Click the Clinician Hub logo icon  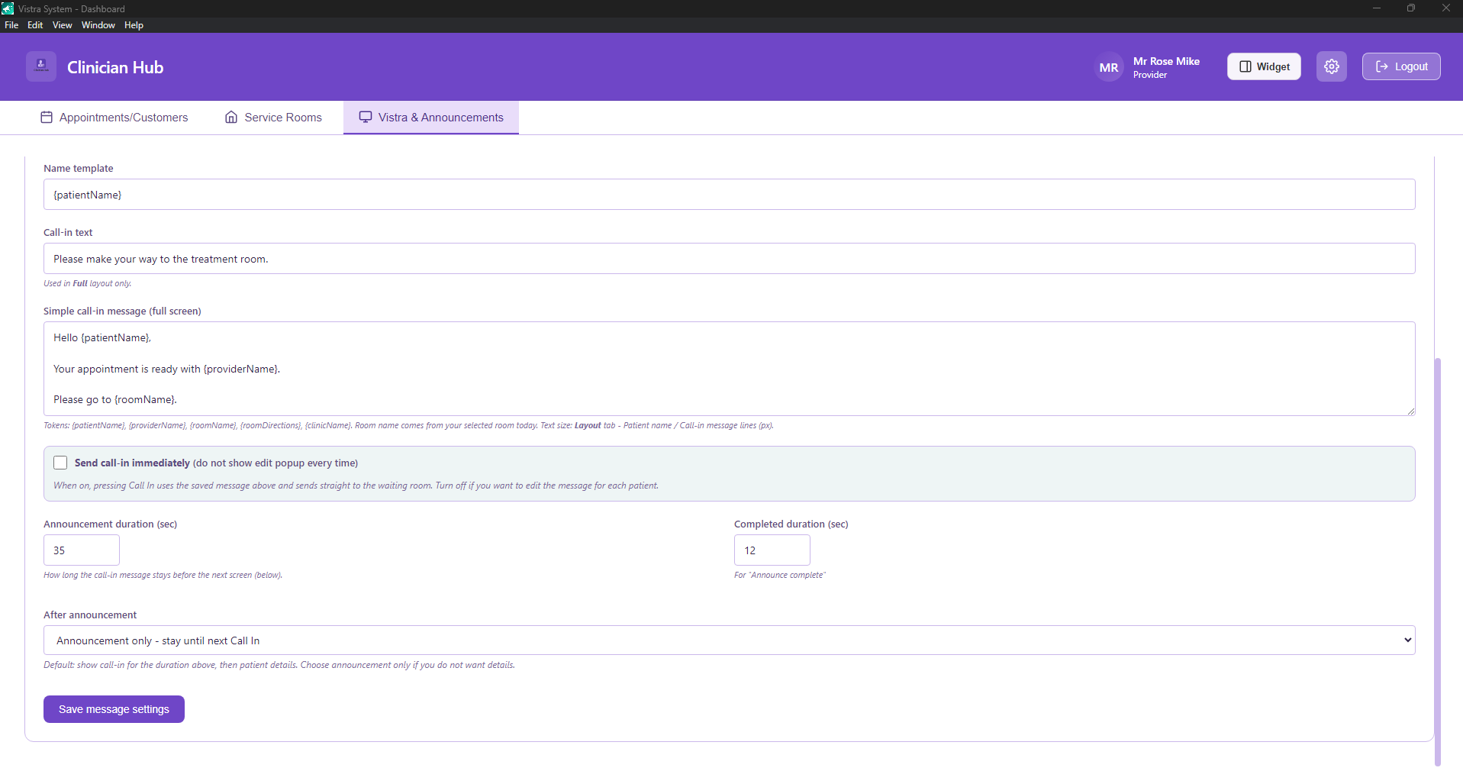[41, 66]
